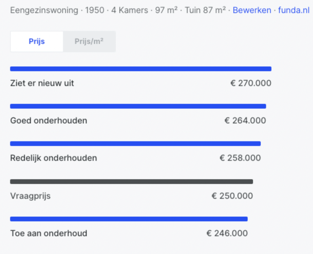Click the € 270.000 price value
The width and height of the screenshot is (313, 254).
coord(250,83)
